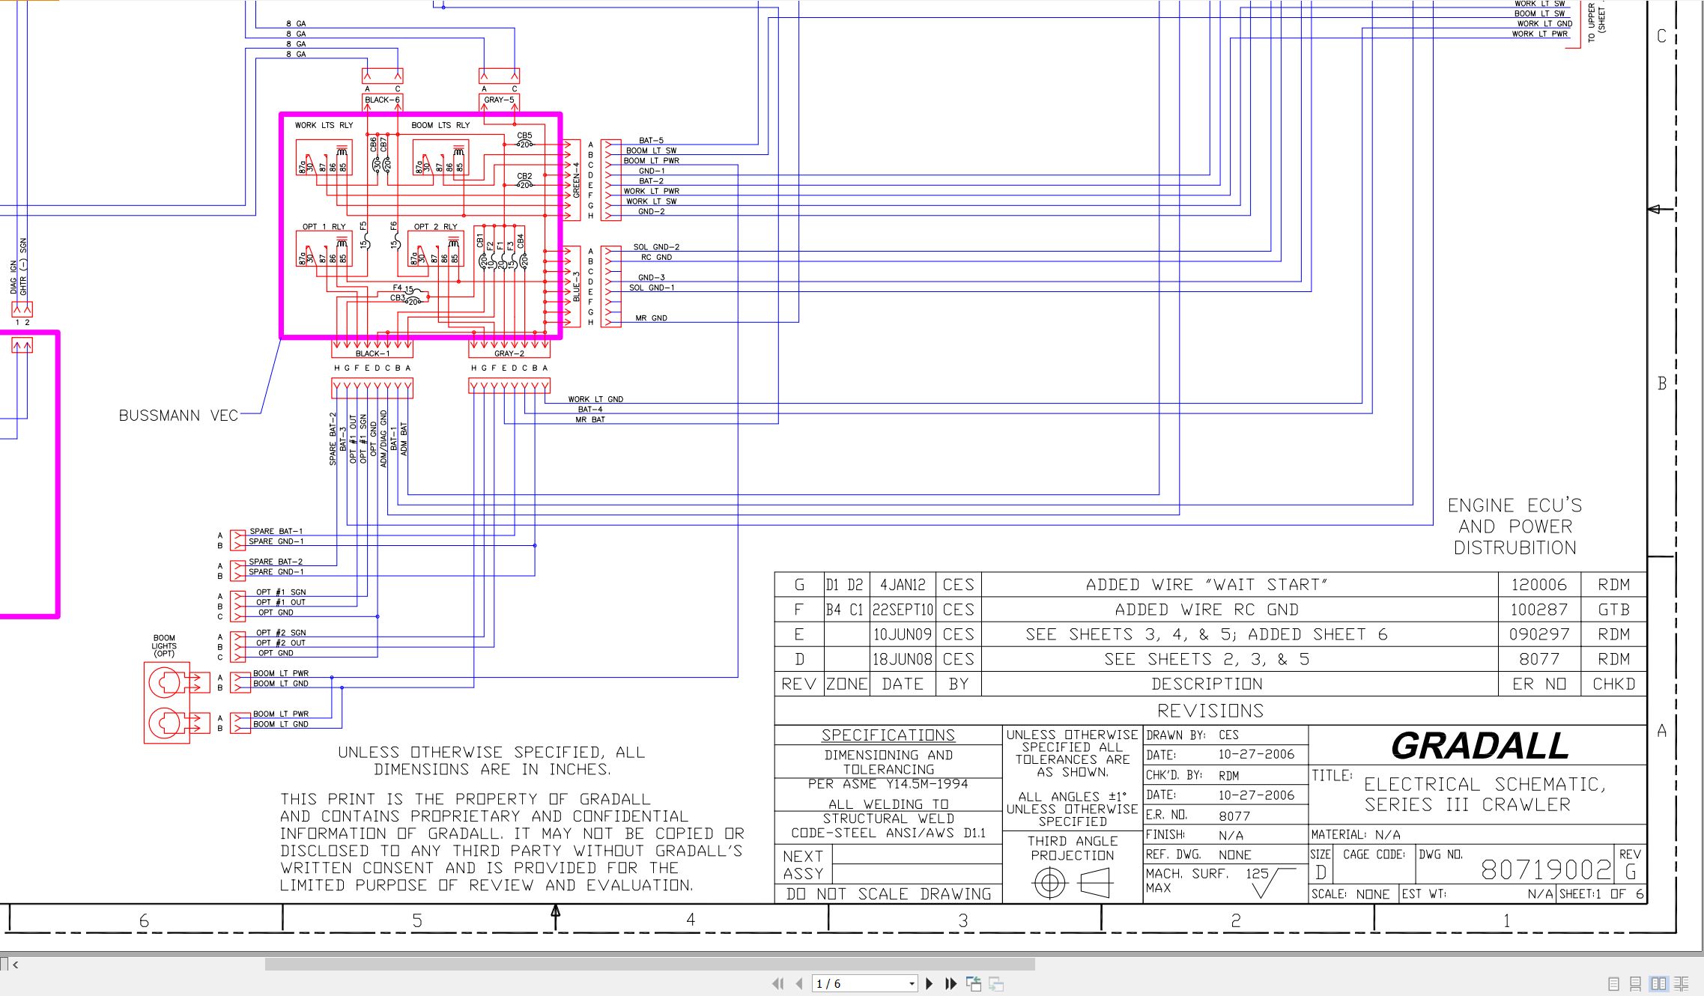Switch to two-page continuous layout
Viewport: 1704px width, 996px height.
pos(1681,984)
